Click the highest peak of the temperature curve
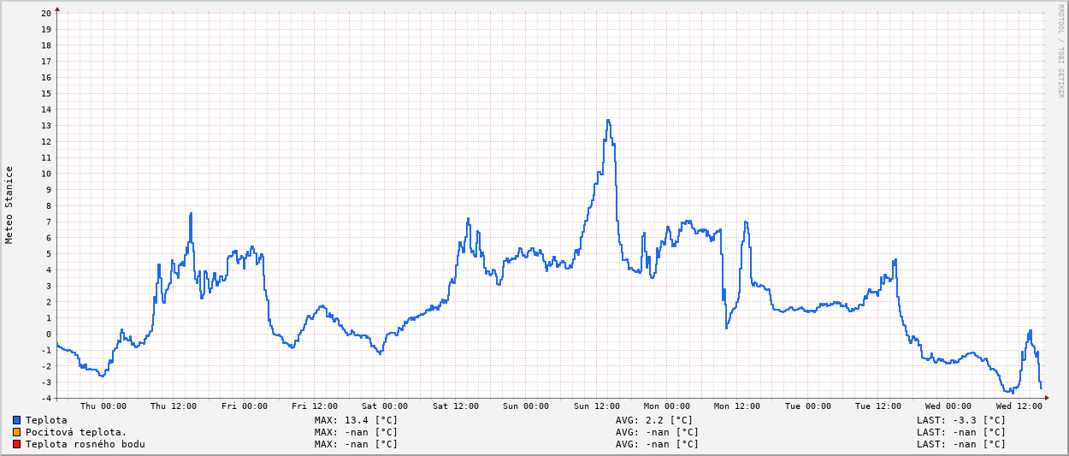This screenshot has width=1069, height=456. tap(608, 121)
